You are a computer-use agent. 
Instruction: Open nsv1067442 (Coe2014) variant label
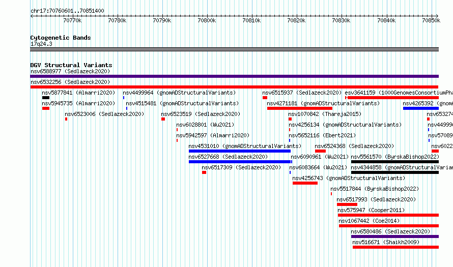tap(369, 221)
